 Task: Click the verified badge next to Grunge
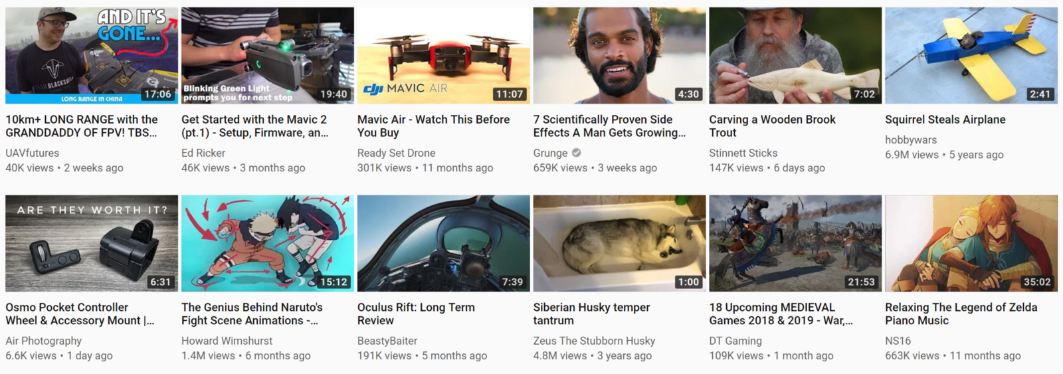pyautogui.click(x=577, y=153)
